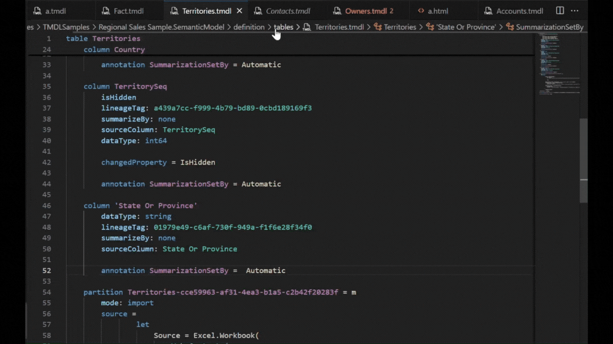Click the a.html file icon in tab bar
The height and width of the screenshot is (344, 613).
point(421,11)
